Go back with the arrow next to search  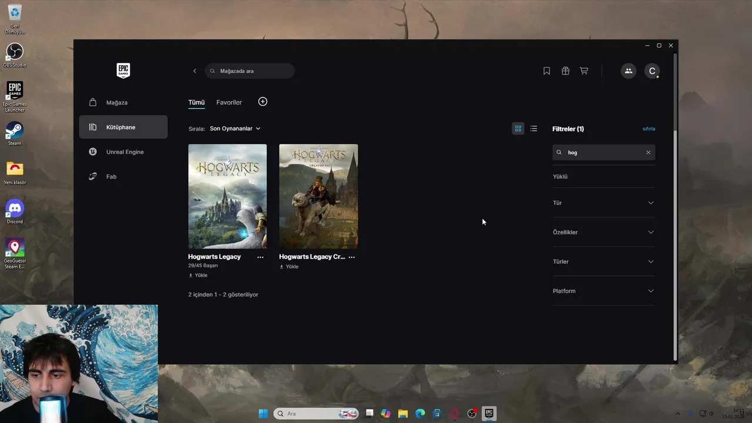coord(194,71)
